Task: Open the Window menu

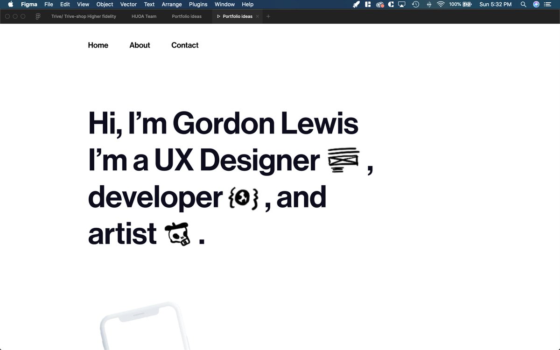Action: coord(224,4)
